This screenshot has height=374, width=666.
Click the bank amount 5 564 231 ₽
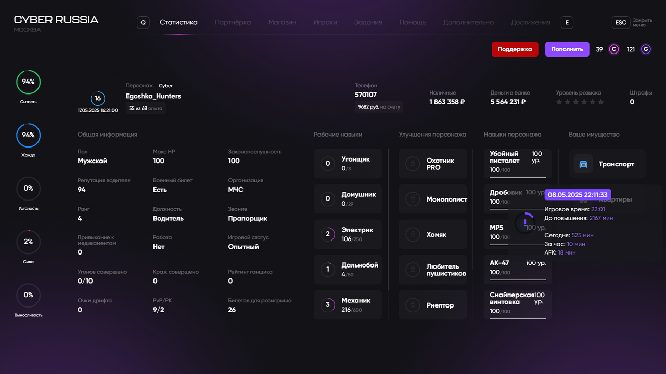coord(508,102)
